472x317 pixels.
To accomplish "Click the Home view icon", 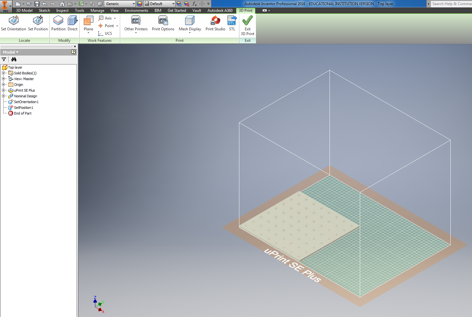I will (x=62, y=4).
